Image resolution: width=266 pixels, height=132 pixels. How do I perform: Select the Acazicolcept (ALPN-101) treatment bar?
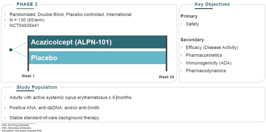(97, 42)
